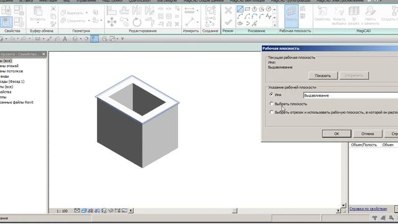
Task: Expand the draw gallery bottom arrow
Action: [x=275, y=25]
